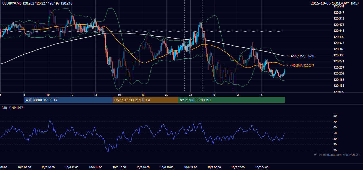Click the 10/7 02:00 date axis label

(x=238, y=167)
